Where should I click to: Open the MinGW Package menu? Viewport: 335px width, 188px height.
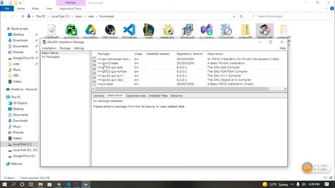(x=65, y=48)
